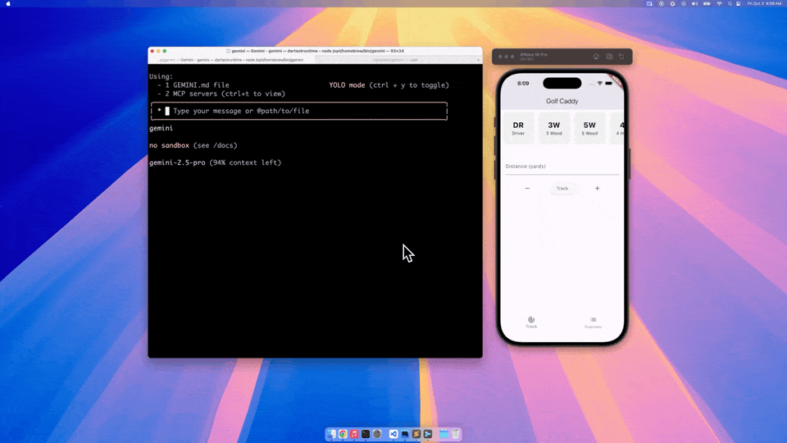Decrease distance with the minus button
787x443 pixels.
pyautogui.click(x=527, y=189)
